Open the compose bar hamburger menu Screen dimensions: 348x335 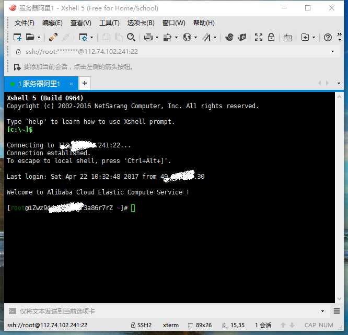pos(337,311)
